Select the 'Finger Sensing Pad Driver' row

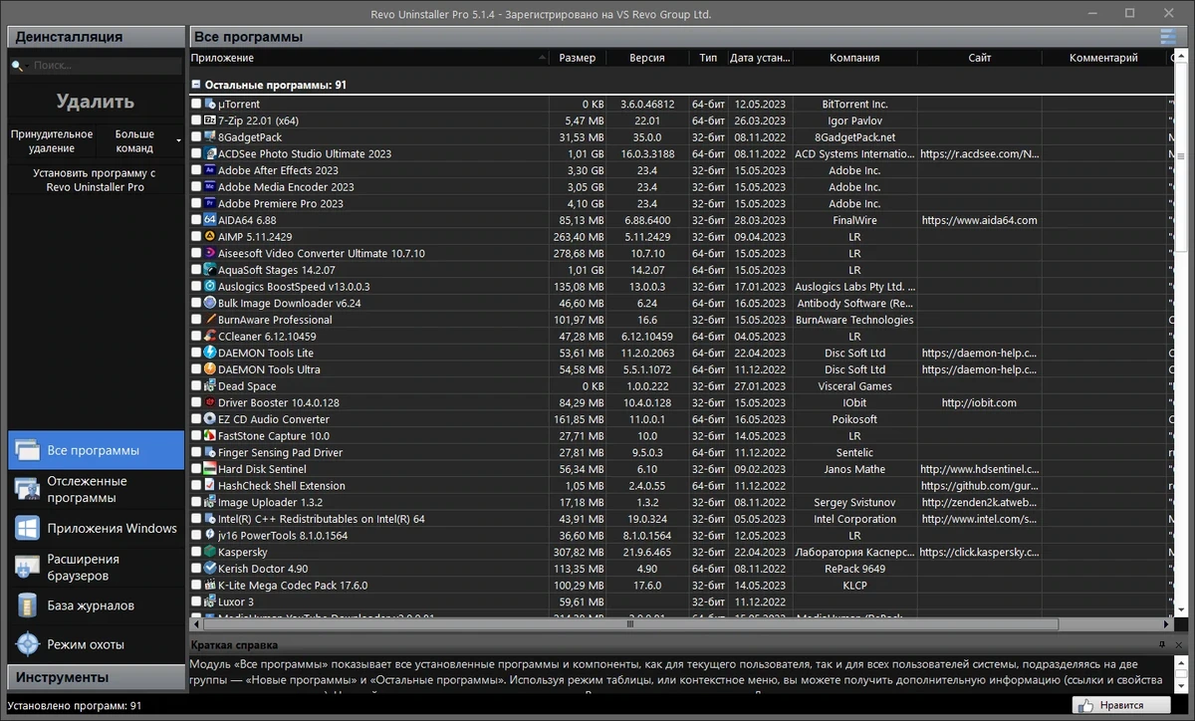pyautogui.click(x=682, y=452)
